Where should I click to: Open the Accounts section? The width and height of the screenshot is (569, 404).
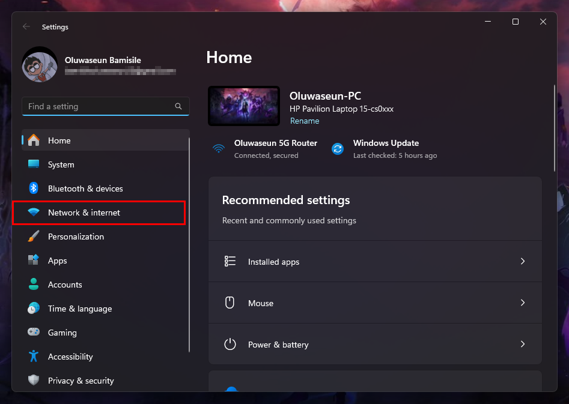pos(65,285)
